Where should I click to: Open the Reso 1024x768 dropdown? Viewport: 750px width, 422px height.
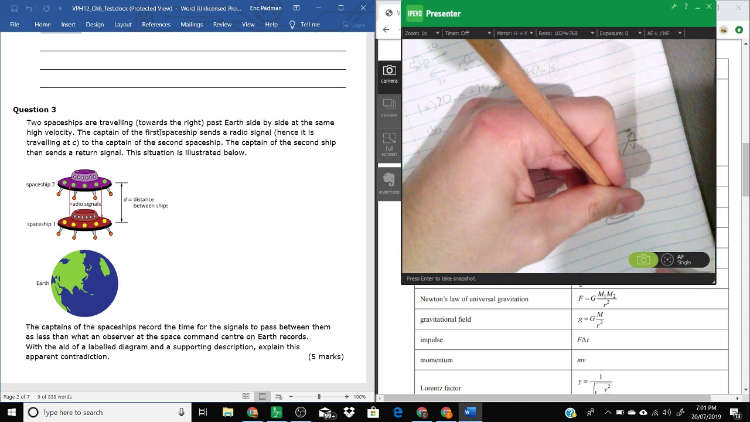click(566, 33)
